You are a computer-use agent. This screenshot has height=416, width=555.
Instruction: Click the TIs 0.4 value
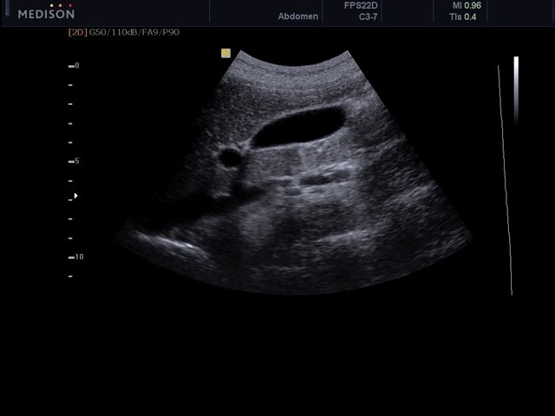(x=464, y=16)
